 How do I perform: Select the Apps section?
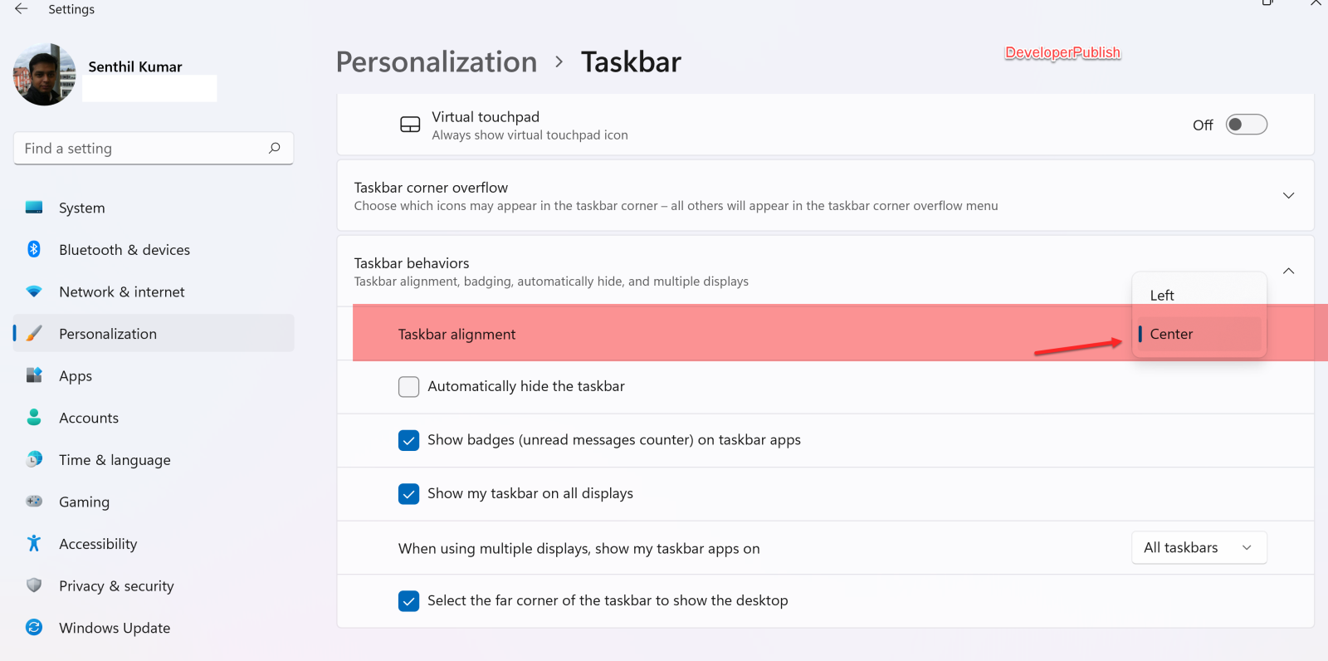click(x=75, y=375)
